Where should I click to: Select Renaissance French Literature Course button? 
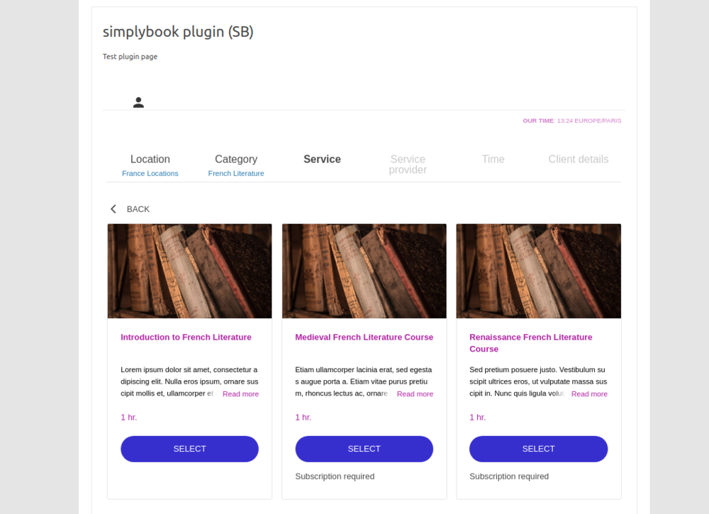point(539,449)
